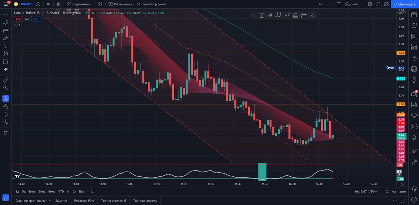Set time range to 1мес
Viewport: 419px width, 205px height.
pyautogui.click(x=32, y=191)
